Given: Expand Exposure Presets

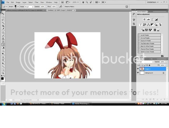Looking at the screenshot, I should (139, 41).
